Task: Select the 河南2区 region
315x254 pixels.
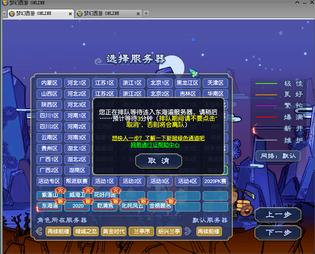Action: point(77,126)
